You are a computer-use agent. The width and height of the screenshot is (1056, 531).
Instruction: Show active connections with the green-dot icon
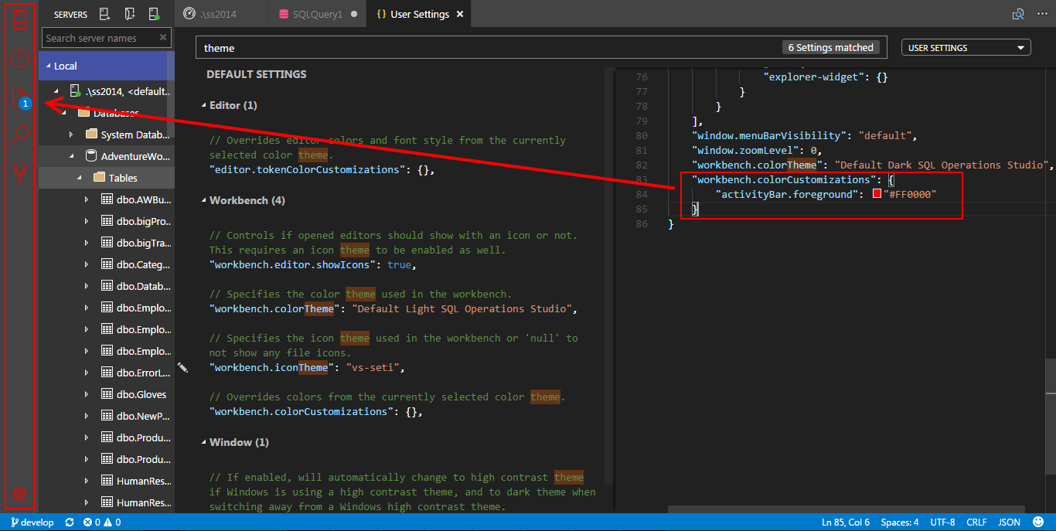tap(152, 13)
